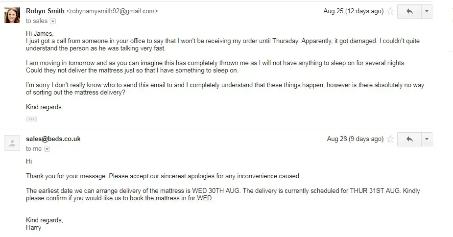
Task: Click the robynamysmith92@gmail.com address
Action: pyautogui.click(x=112, y=11)
